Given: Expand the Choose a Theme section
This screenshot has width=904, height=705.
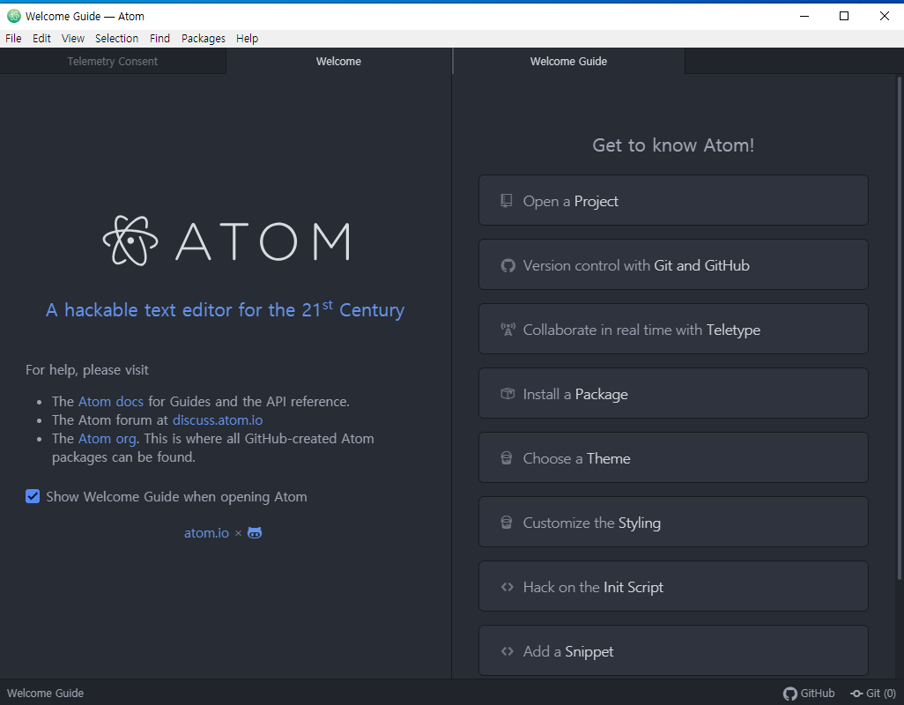Looking at the screenshot, I should coord(673,457).
